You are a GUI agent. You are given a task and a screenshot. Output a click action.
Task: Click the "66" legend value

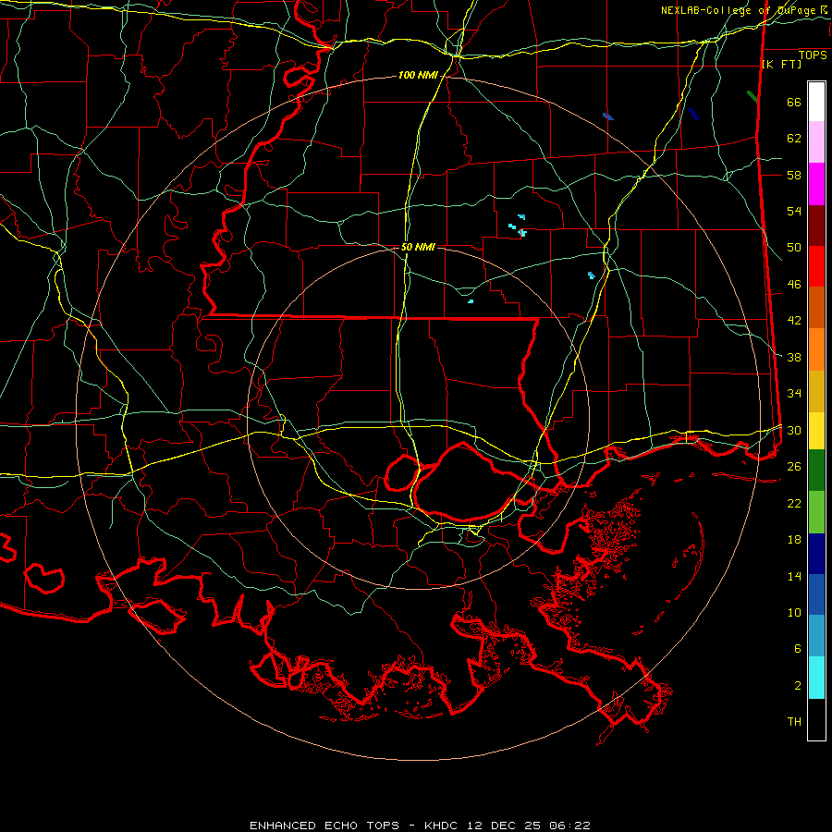coord(794,103)
